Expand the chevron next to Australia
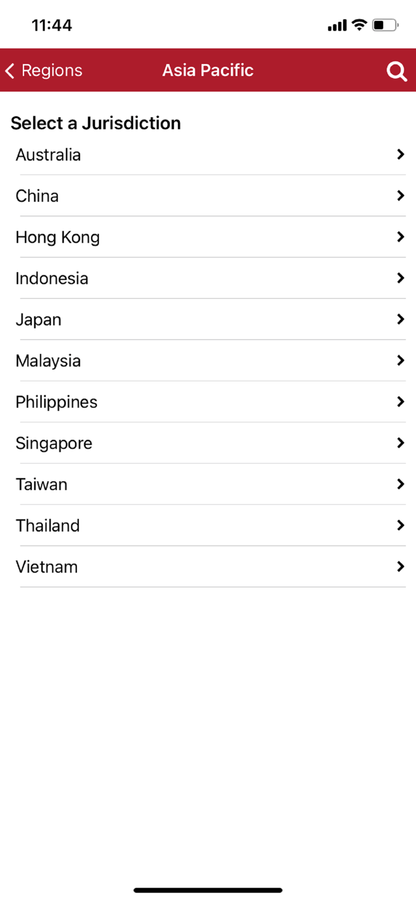The image size is (416, 901). (400, 154)
